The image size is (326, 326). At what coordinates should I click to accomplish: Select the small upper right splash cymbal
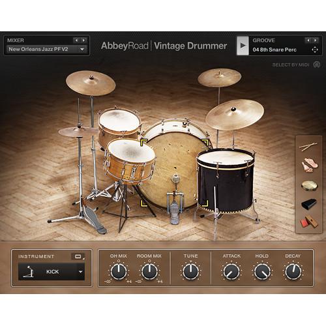click(220, 78)
